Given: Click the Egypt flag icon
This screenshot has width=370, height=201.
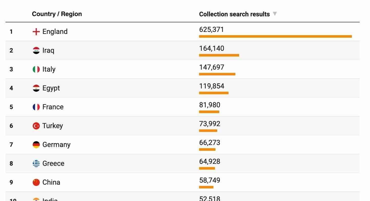Looking at the screenshot, I should pyautogui.click(x=36, y=88).
